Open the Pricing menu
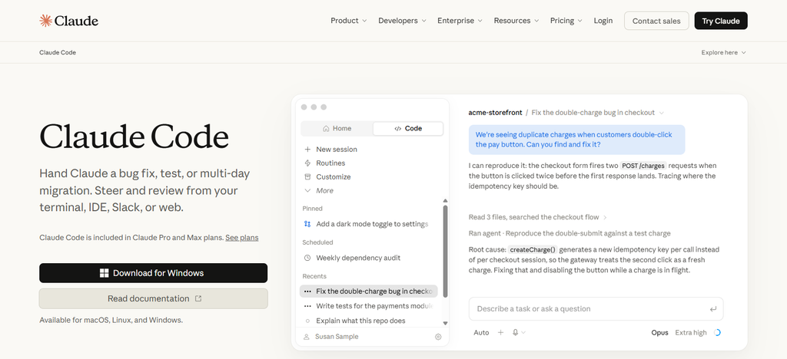 (x=566, y=21)
